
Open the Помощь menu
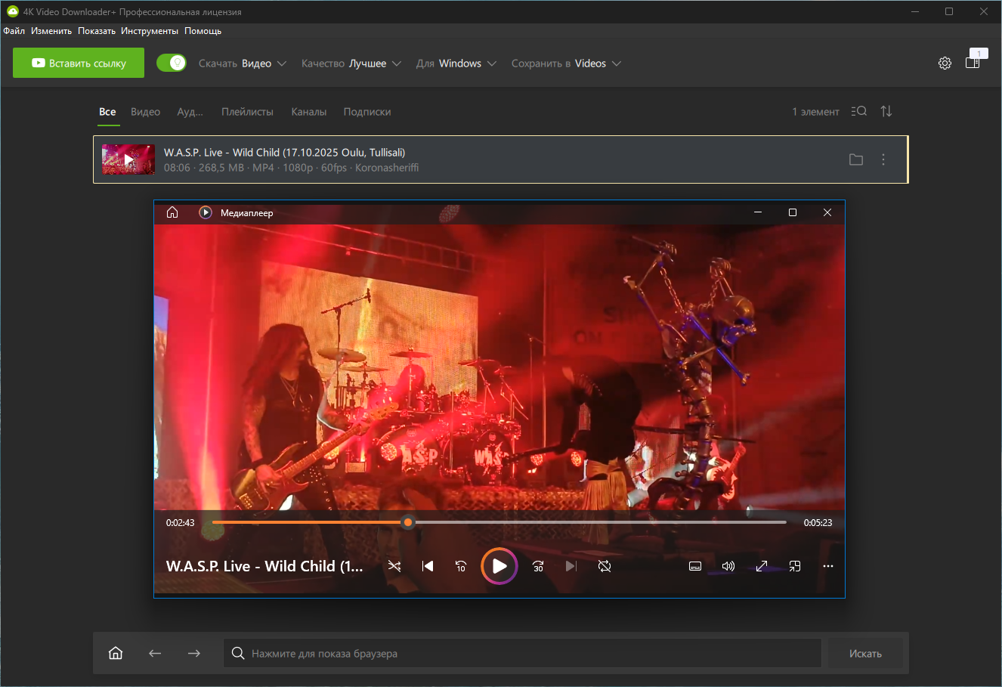coord(203,31)
